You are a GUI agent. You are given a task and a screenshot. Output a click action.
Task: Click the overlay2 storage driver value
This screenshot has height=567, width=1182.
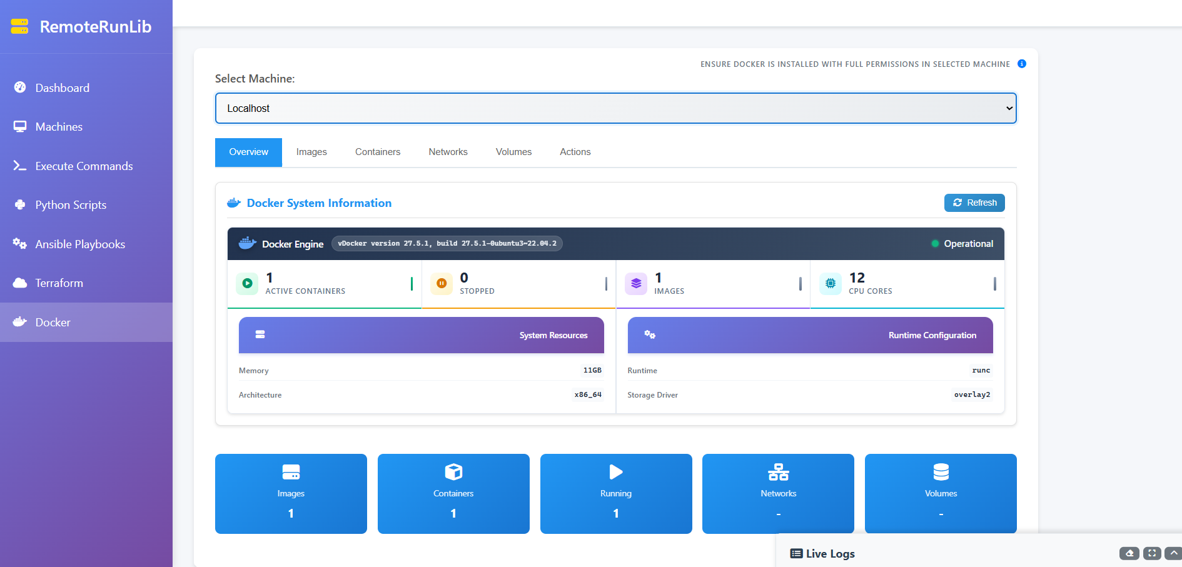coord(972,394)
